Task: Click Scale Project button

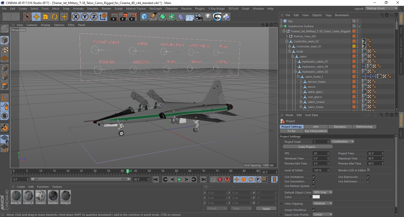Action: 308,147
